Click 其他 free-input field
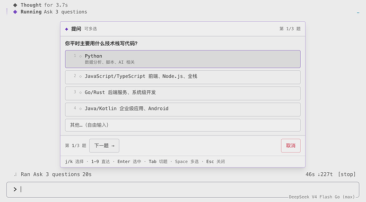The image size is (366, 202). point(183,125)
